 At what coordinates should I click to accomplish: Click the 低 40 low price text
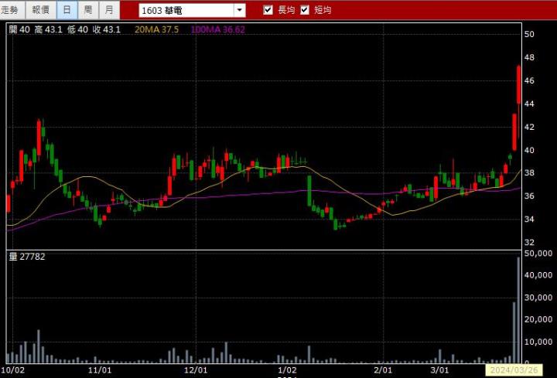[x=77, y=29]
